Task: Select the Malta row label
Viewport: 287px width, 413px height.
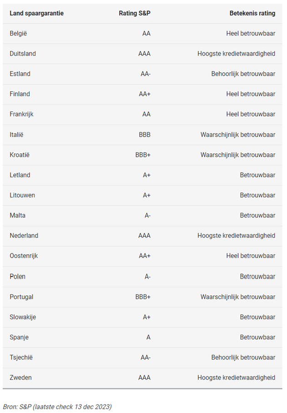Action: click(x=18, y=216)
